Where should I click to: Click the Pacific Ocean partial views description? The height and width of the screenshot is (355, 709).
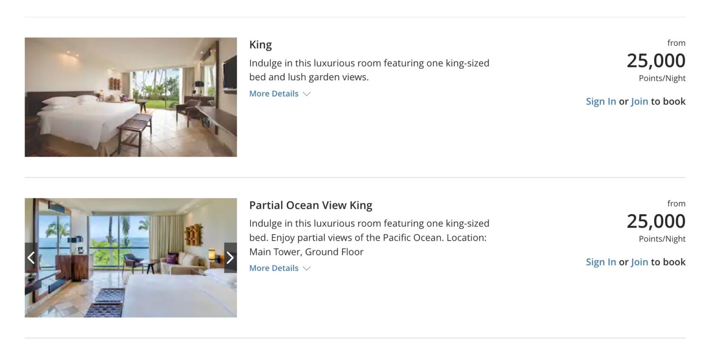[x=369, y=237]
